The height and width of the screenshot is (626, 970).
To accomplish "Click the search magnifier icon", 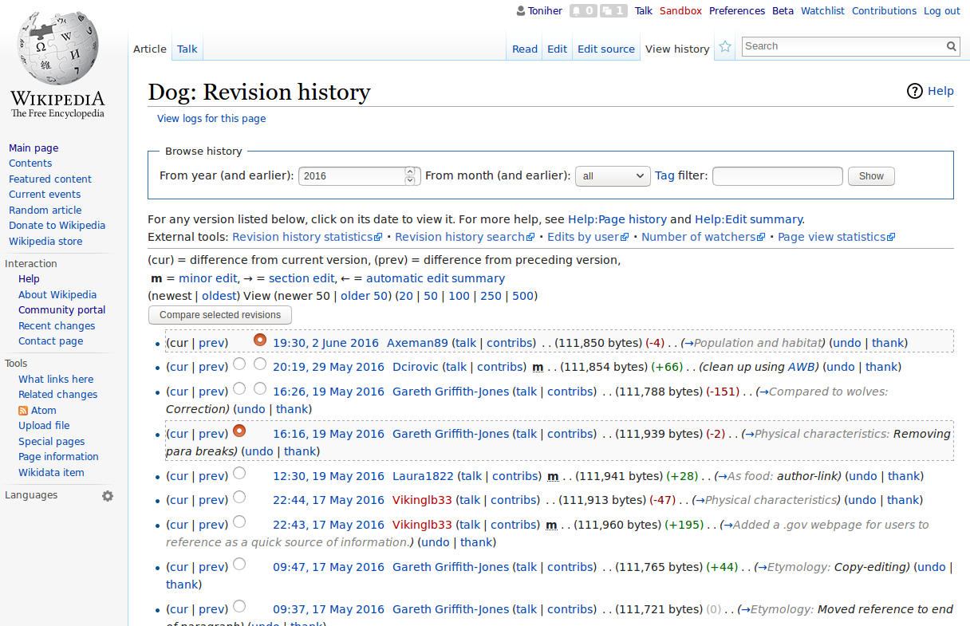I will pyautogui.click(x=952, y=46).
